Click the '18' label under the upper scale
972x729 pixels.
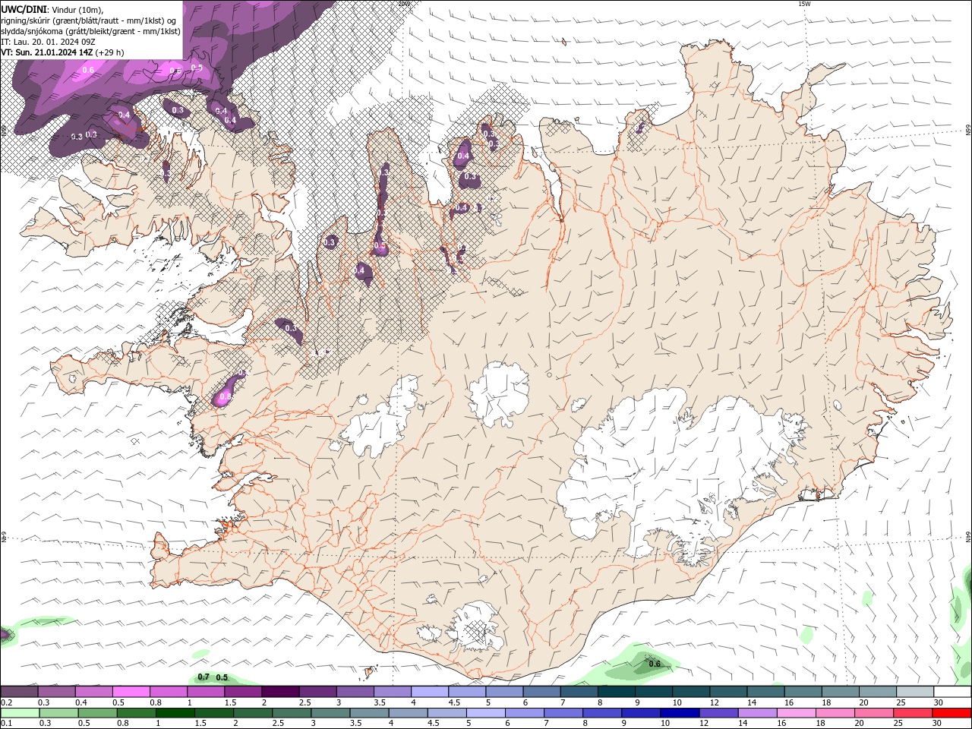[826, 702]
